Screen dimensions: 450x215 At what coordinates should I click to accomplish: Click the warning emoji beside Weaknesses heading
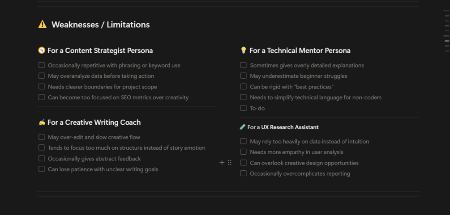point(43,25)
